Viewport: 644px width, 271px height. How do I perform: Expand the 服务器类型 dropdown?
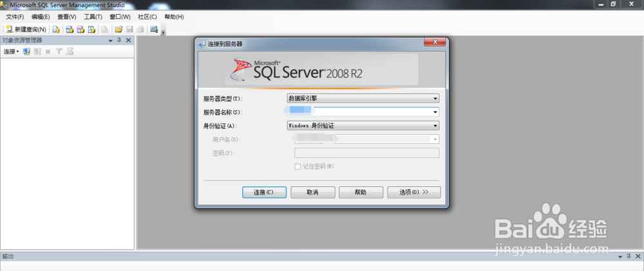tap(435, 99)
